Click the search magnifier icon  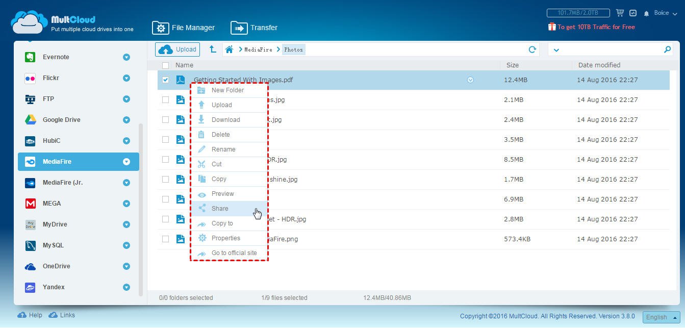coord(667,49)
